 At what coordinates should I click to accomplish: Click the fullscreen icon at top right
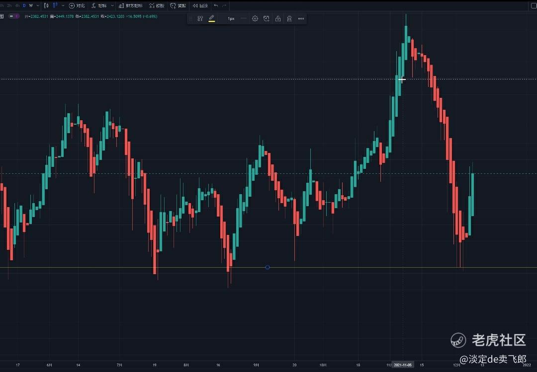coord(534,5)
